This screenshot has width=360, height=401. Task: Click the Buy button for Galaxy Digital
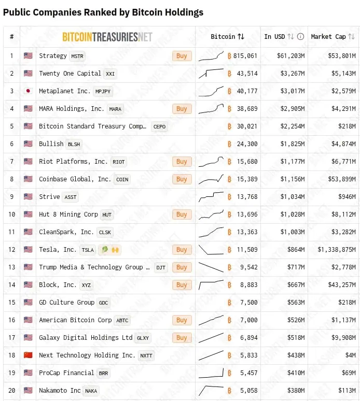pos(182,338)
